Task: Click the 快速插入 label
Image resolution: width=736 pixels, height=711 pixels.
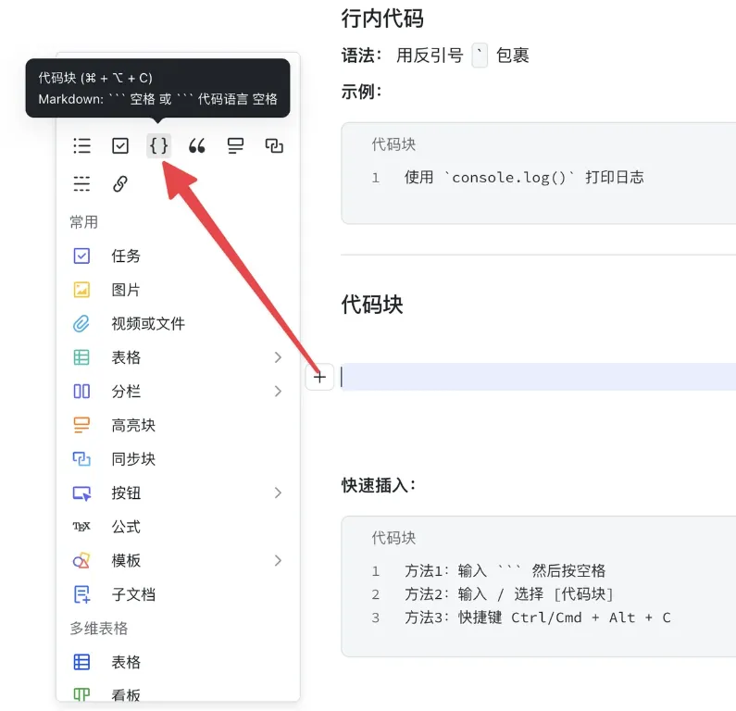Action: pyautogui.click(x=379, y=485)
